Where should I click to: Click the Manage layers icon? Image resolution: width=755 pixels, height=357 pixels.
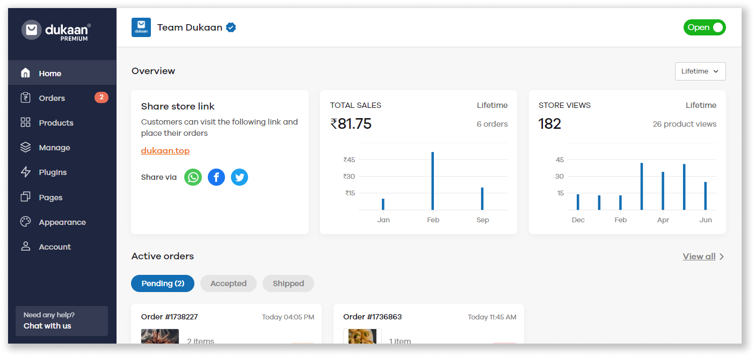(25, 147)
